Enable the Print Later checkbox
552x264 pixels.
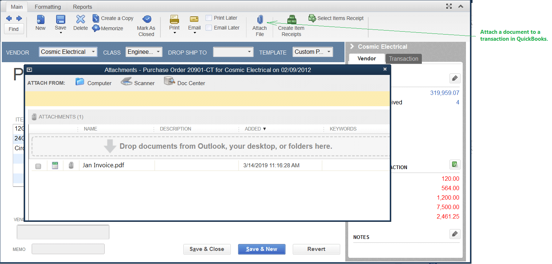[x=209, y=18]
